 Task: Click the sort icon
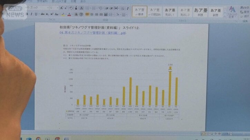click(x=123, y=8)
